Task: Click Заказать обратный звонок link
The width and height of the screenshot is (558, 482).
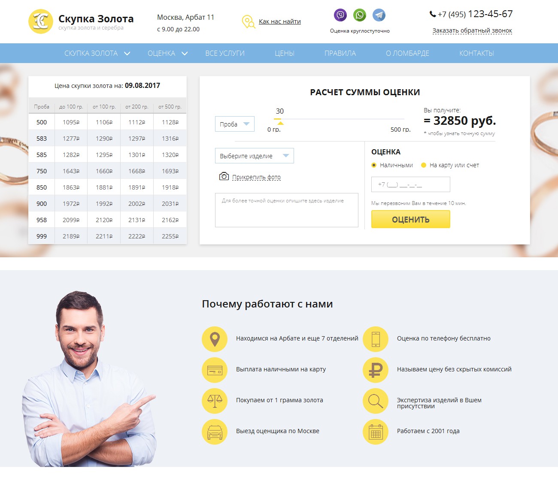Action: pos(472,30)
